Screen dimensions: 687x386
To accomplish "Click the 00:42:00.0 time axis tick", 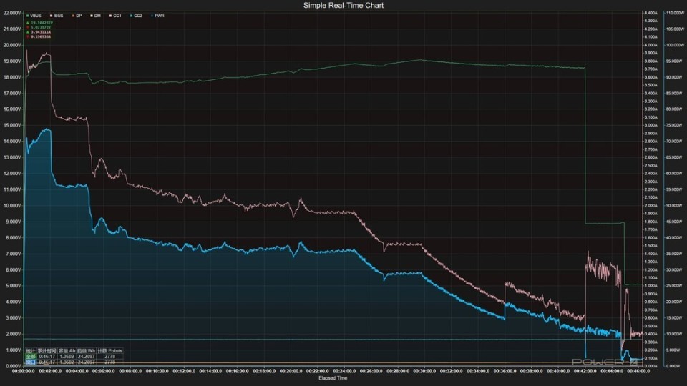I will (585, 371).
